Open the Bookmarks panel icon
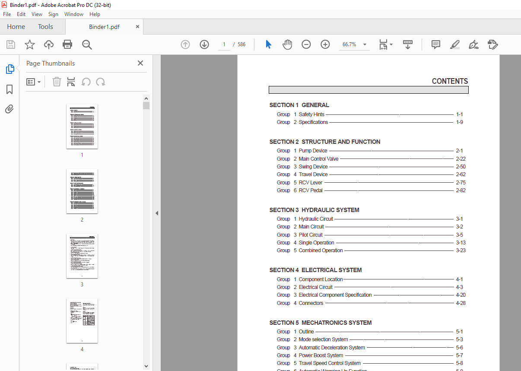521x371 pixels. [x=10, y=89]
